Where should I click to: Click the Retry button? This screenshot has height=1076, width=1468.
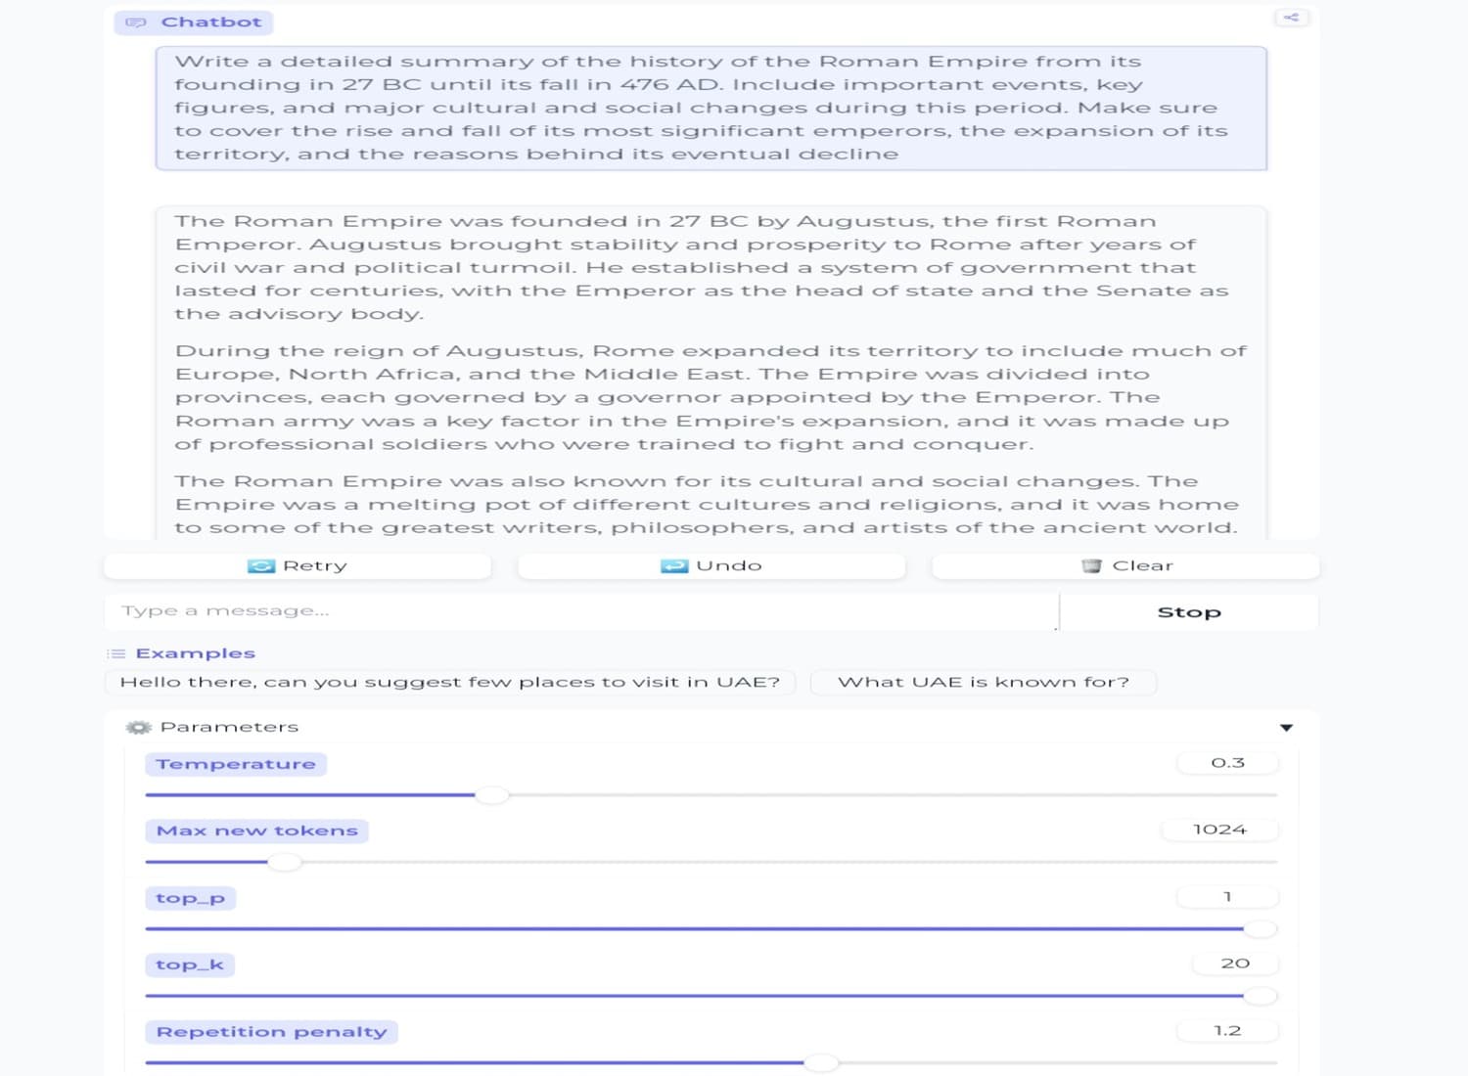pos(298,565)
